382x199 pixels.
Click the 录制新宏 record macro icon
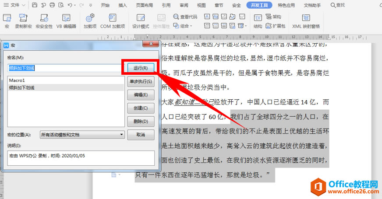(23, 21)
